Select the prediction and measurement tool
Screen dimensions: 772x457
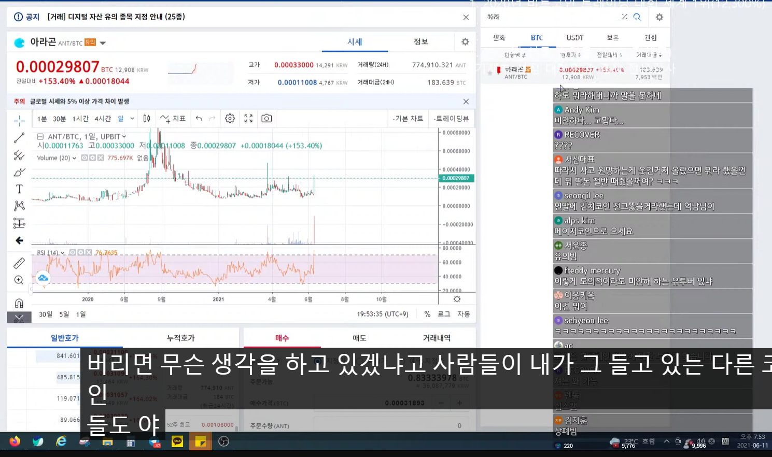19,223
